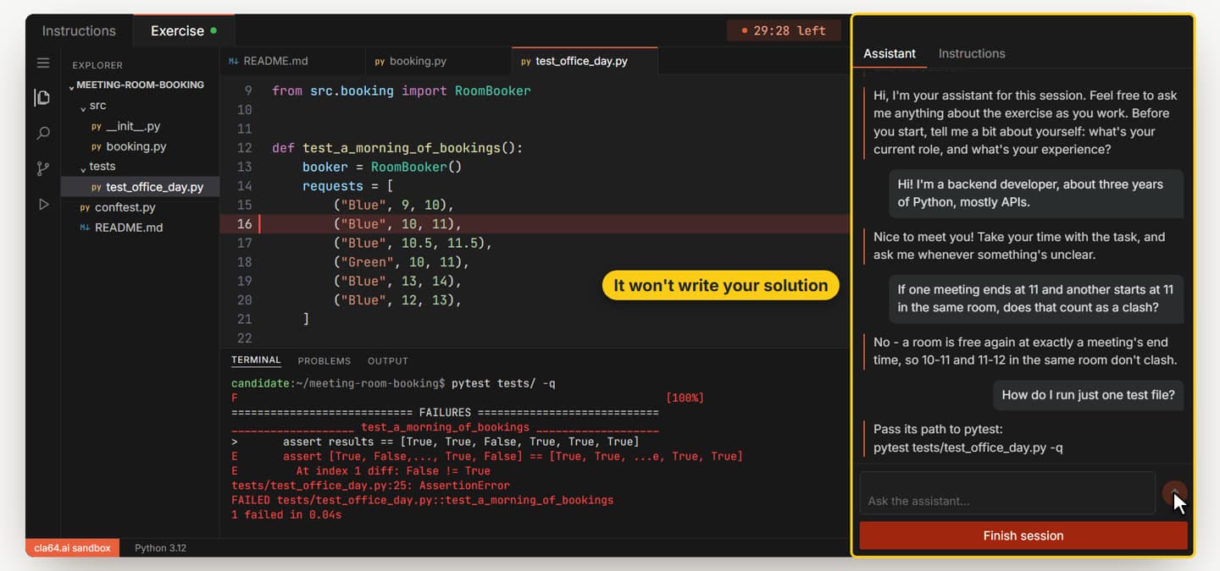Open the Source Control icon
The width and height of the screenshot is (1220, 571).
pyautogui.click(x=43, y=168)
